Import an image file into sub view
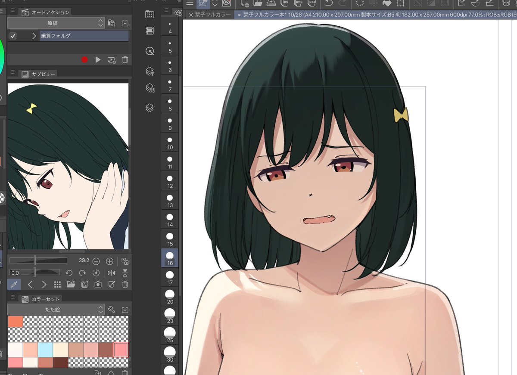 tap(71, 284)
